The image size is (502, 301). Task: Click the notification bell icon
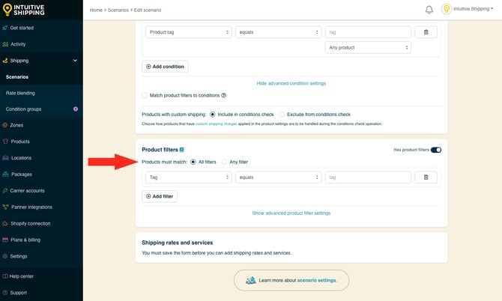[429, 10]
